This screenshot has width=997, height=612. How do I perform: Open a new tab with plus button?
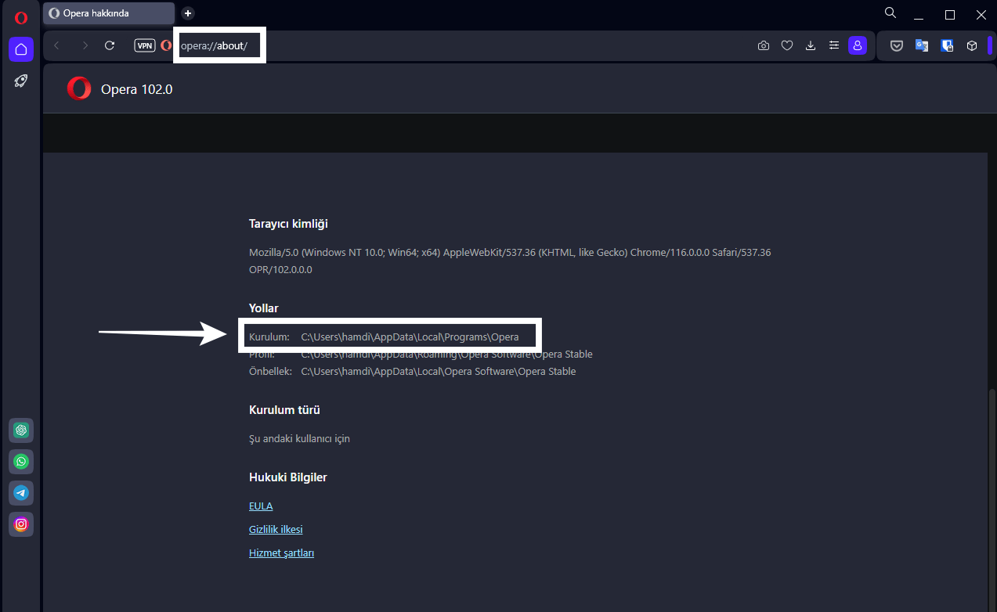click(x=188, y=13)
